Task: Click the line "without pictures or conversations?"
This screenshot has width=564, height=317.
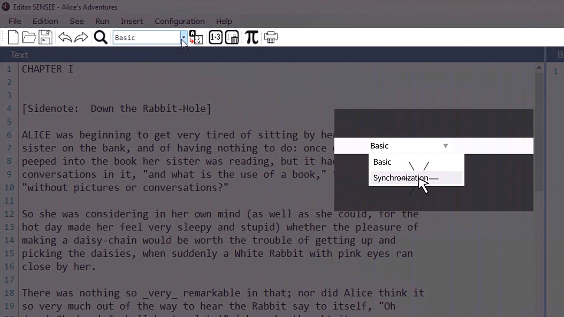Action: point(125,188)
